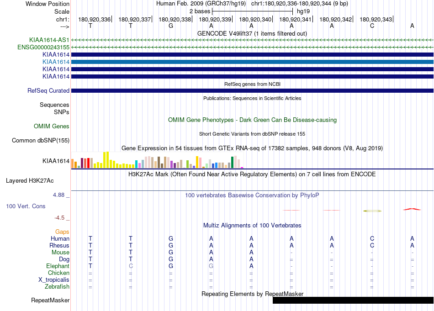Click the ---> strand direction arrow
Screen dimensions: 434x311
pyautogui.click(x=65, y=26)
